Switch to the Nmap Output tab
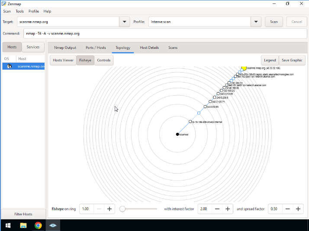 [x=65, y=48]
